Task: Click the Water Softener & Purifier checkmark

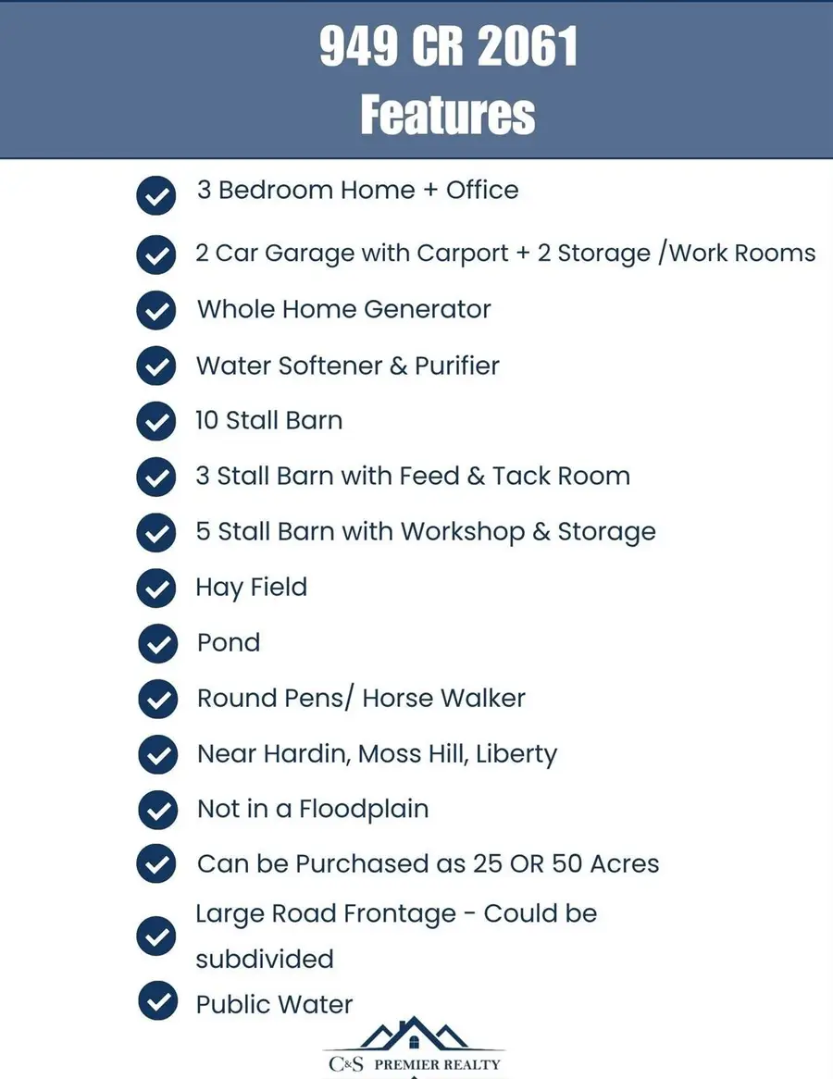Action: [x=156, y=367]
